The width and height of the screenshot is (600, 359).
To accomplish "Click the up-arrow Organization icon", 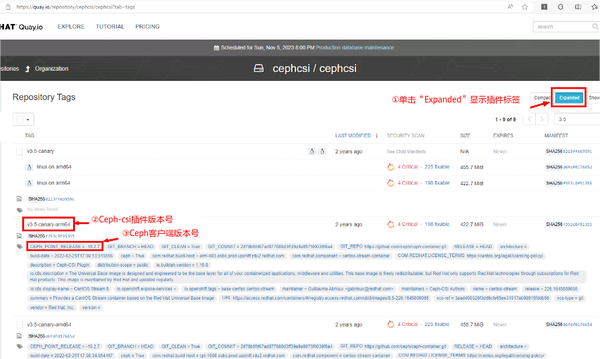I will tap(28, 69).
